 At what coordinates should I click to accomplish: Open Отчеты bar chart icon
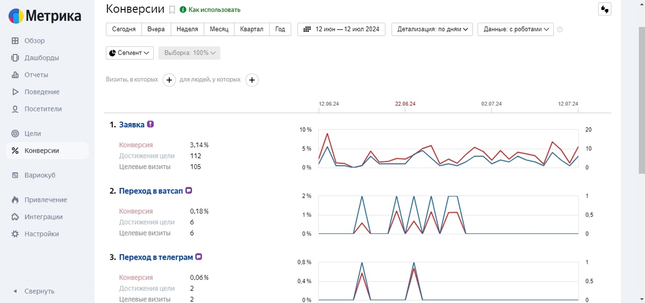(15, 75)
